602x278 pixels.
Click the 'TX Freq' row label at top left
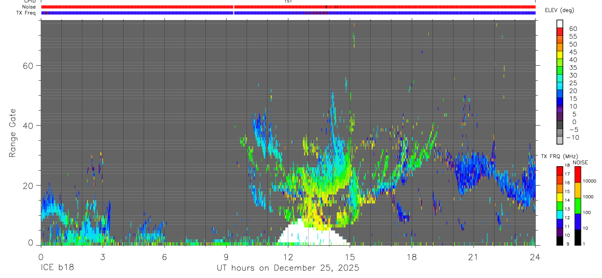26,12
